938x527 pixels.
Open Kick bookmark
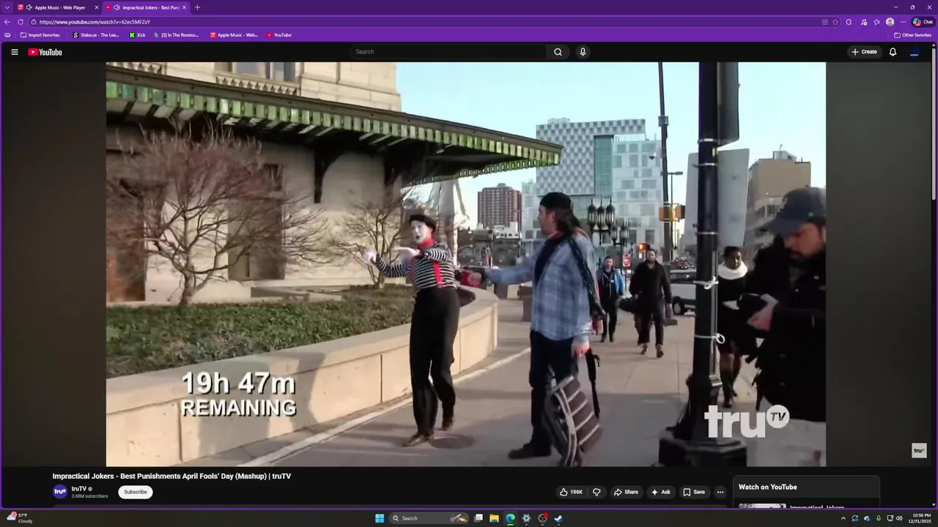(x=137, y=35)
